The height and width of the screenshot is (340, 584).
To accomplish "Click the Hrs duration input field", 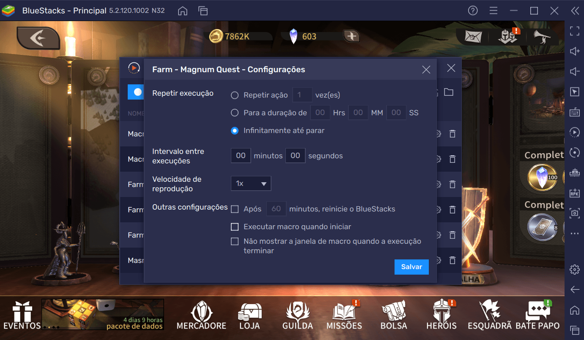I will pyautogui.click(x=320, y=113).
